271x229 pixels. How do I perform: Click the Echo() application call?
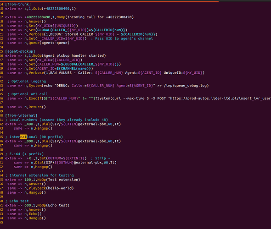point(35,214)
